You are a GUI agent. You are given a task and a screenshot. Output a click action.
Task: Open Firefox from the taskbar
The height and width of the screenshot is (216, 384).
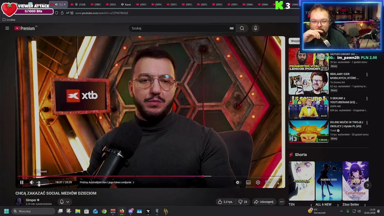[121, 211]
